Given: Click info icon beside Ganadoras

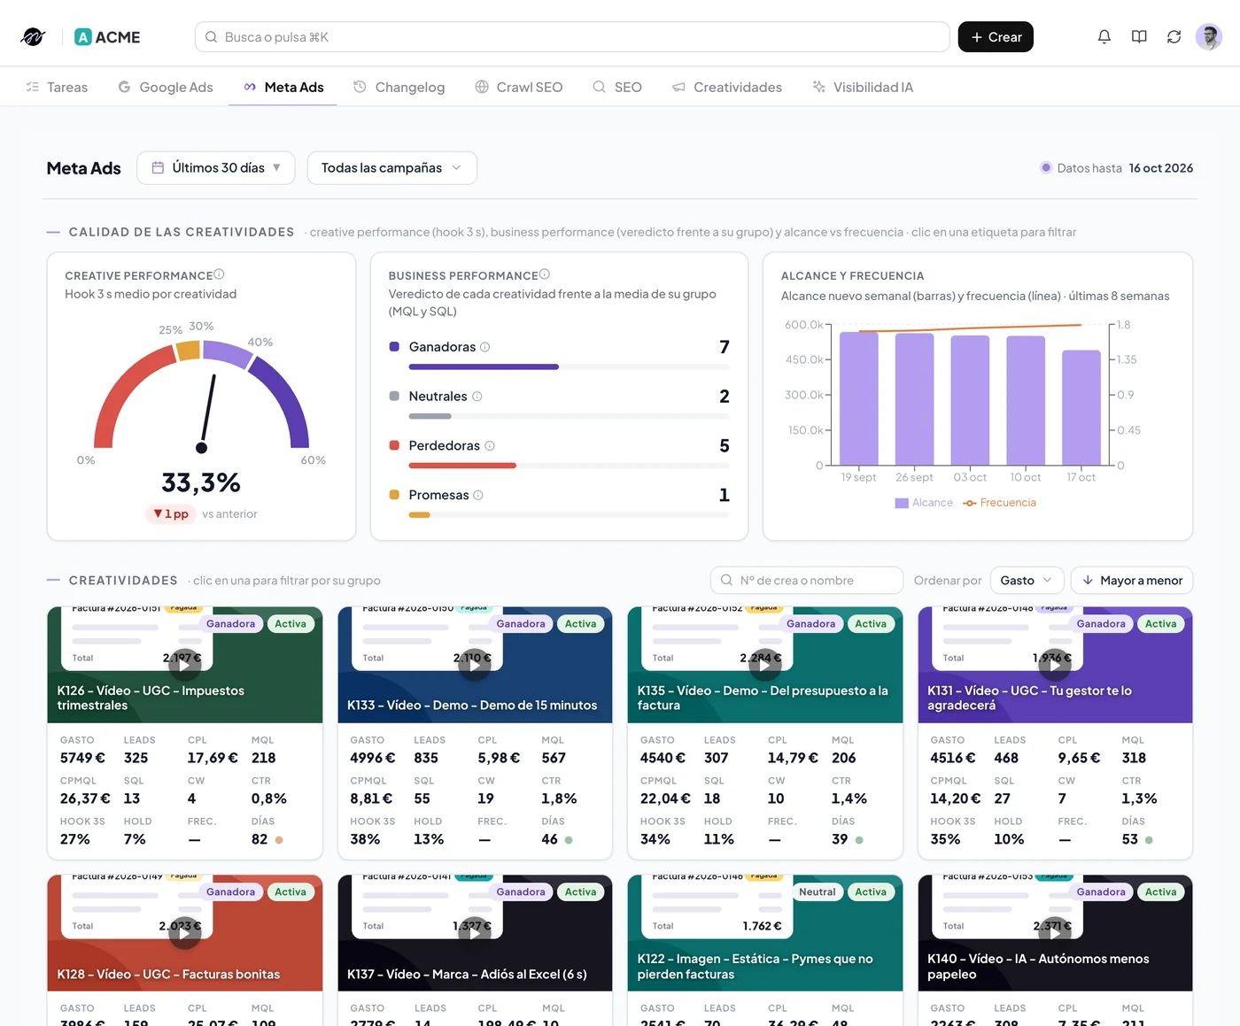Looking at the screenshot, I should click(484, 347).
